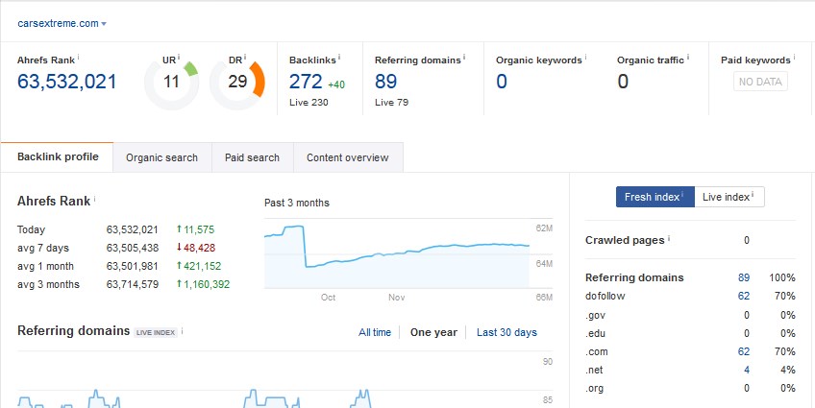Click the 89 value in Referring domains table
This screenshot has width=815, height=408.
point(744,277)
